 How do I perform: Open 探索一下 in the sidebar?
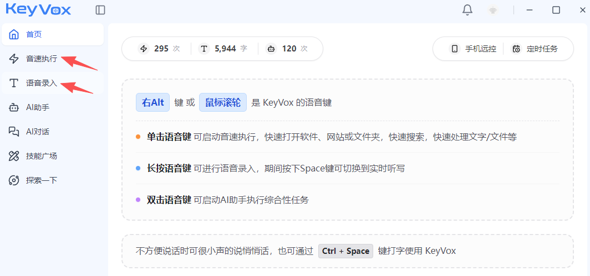coord(53,180)
